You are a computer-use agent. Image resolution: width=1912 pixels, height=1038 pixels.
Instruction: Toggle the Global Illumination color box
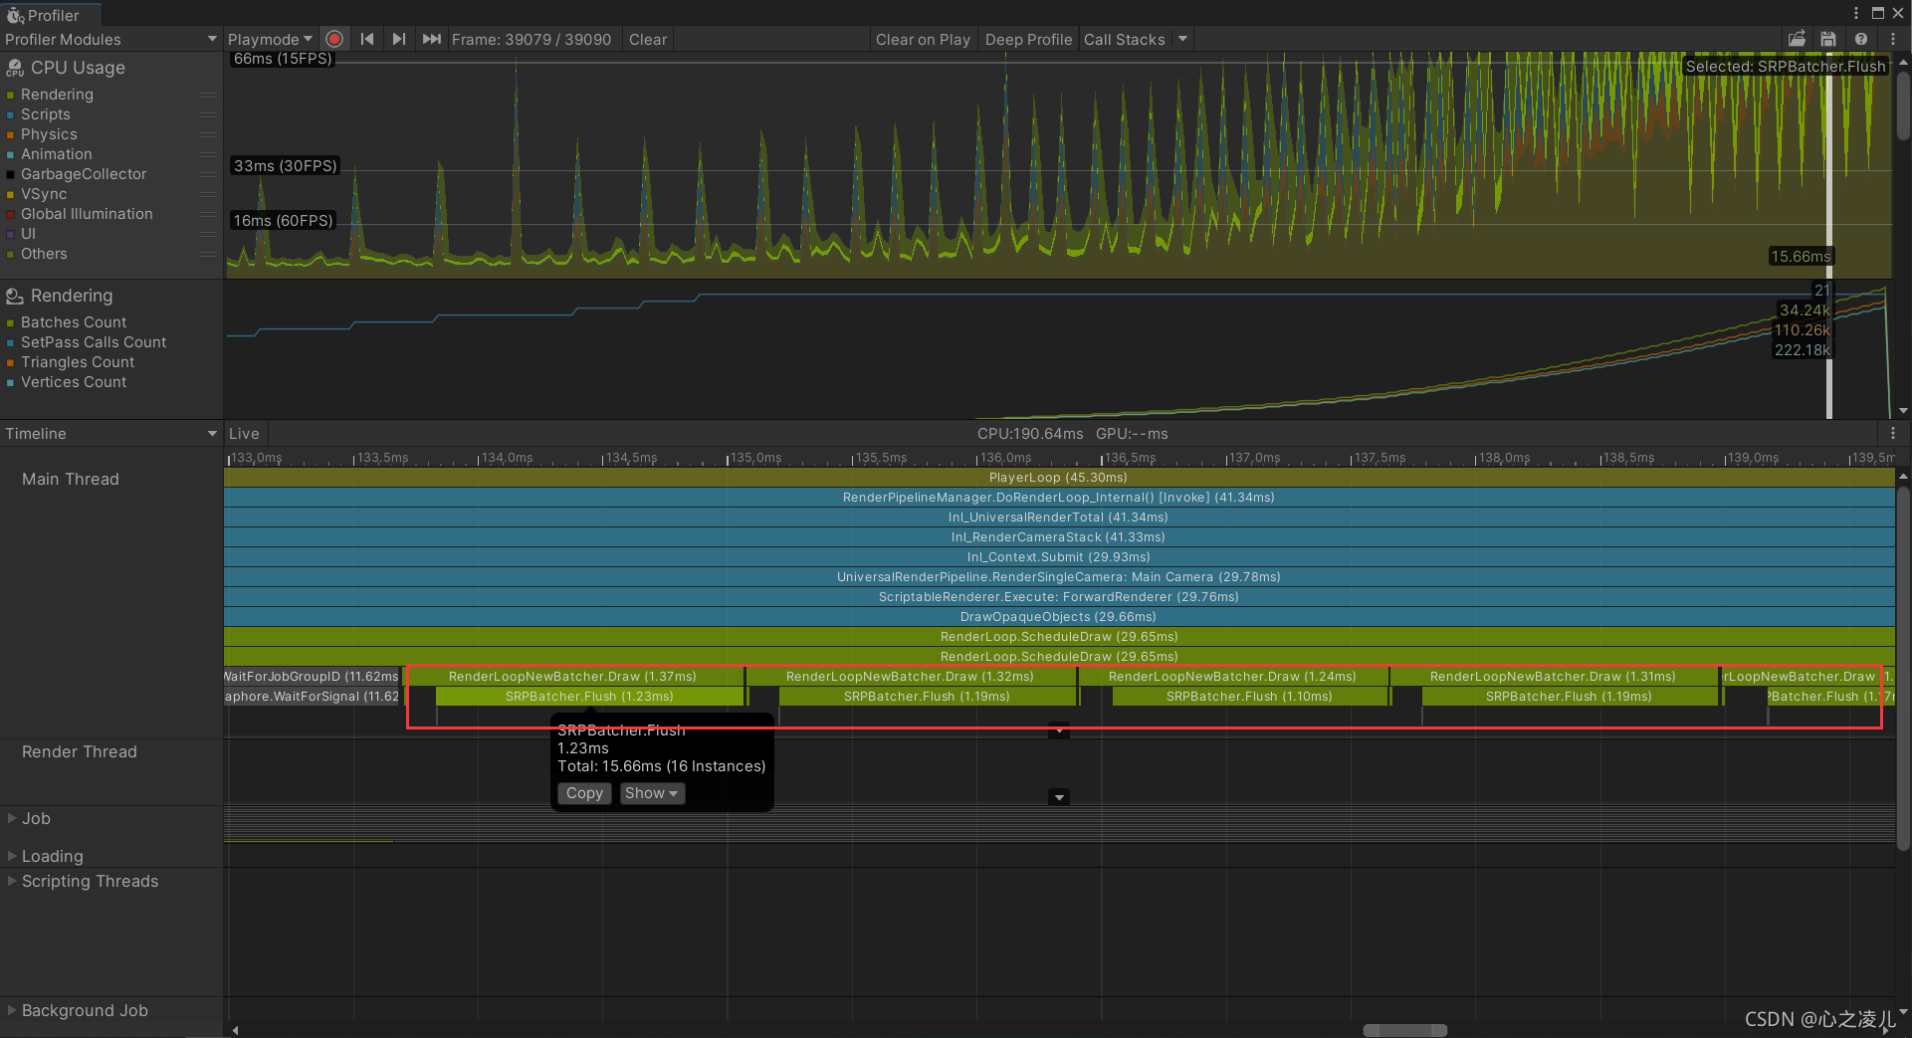coord(10,214)
